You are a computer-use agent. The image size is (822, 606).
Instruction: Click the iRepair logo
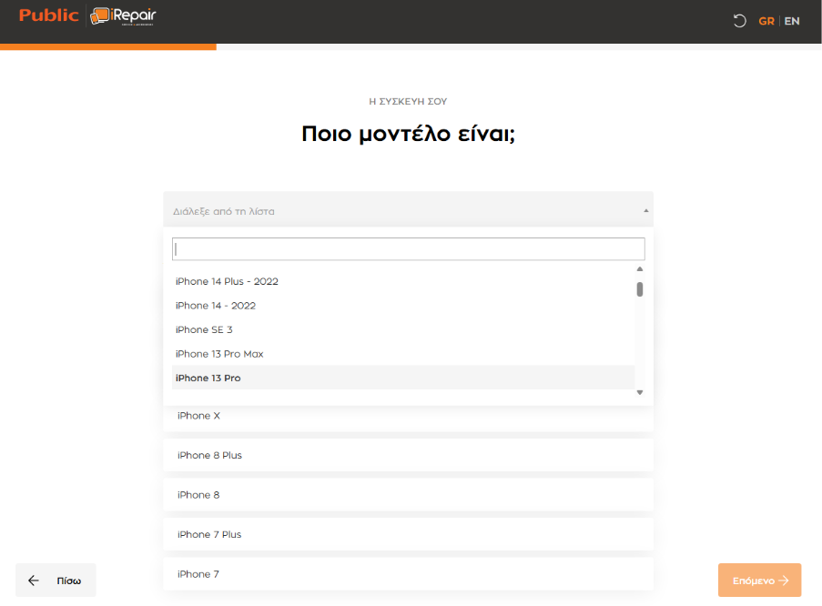[124, 16]
